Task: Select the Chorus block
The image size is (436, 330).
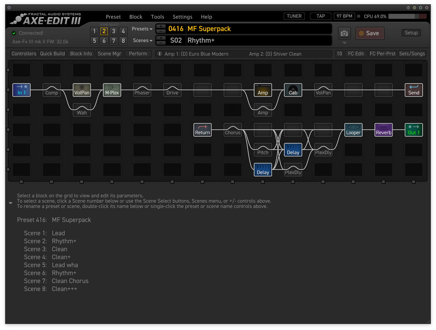Action: 233,130
